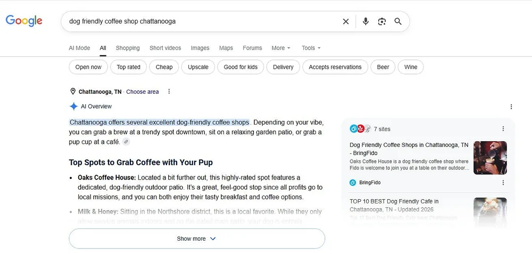Click the BringFido source favicon

(x=353, y=183)
